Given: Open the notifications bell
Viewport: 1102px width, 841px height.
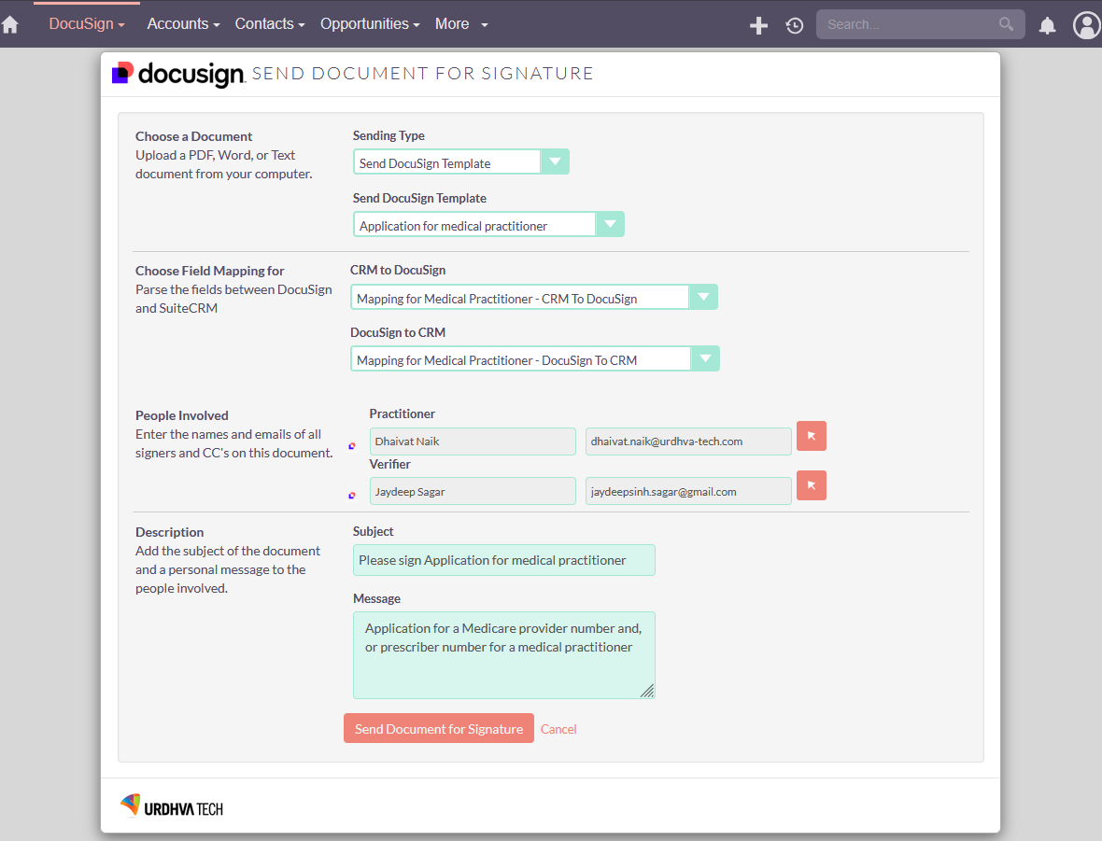Looking at the screenshot, I should [x=1047, y=25].
